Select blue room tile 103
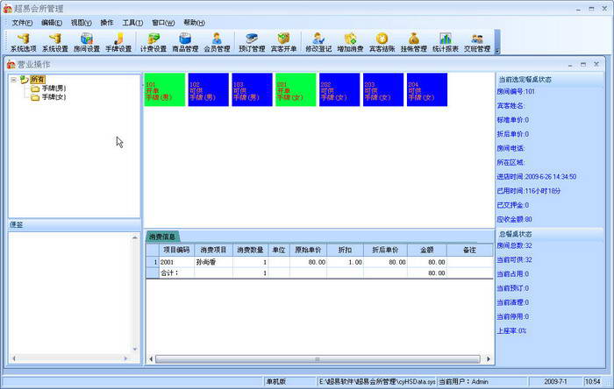The width and height of the screenshot is (614, 389). [253, 89]
